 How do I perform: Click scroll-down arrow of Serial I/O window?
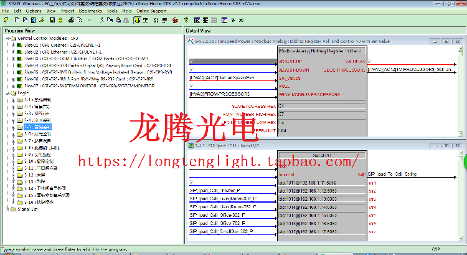click(x=461, y=238)
